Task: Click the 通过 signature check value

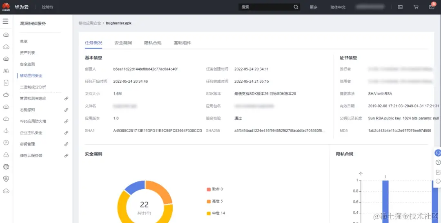Action: tap(238, 118)
